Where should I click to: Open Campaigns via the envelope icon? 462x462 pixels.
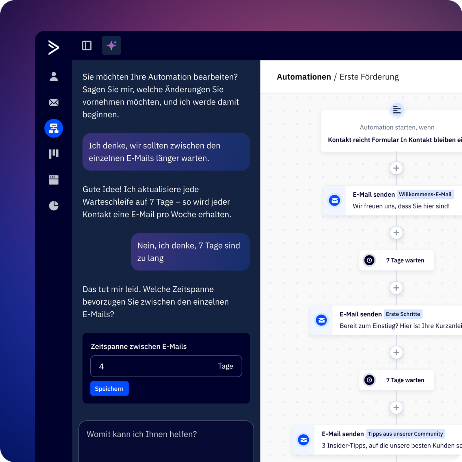(54, 102)
